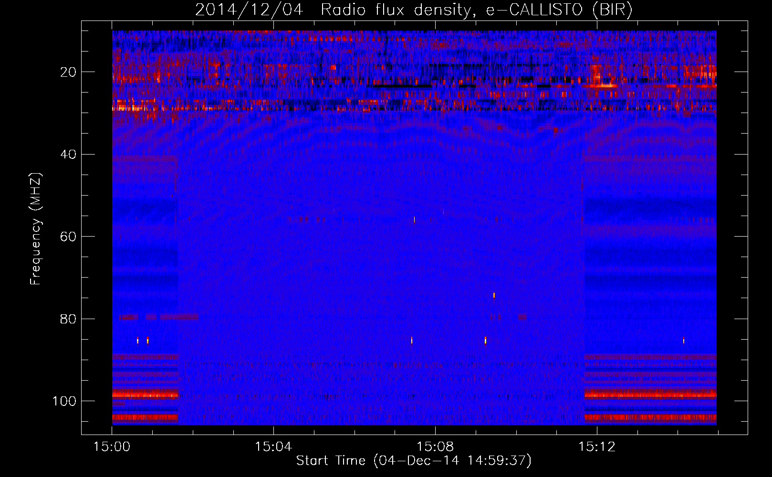772x477 pixels.
Task: Click the '15:12' time tick label
Action: [x=597, y=447]
